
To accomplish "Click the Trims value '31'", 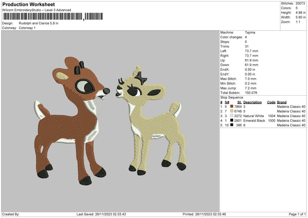I will pos(247,46).
